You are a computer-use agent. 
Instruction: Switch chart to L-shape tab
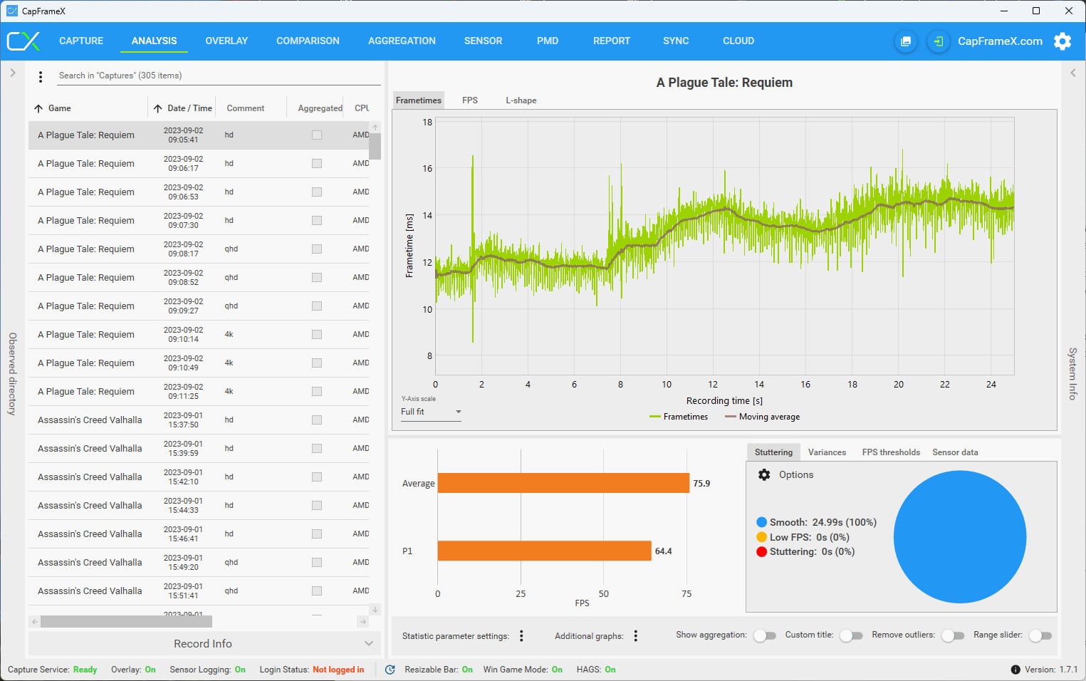[521, 100]
